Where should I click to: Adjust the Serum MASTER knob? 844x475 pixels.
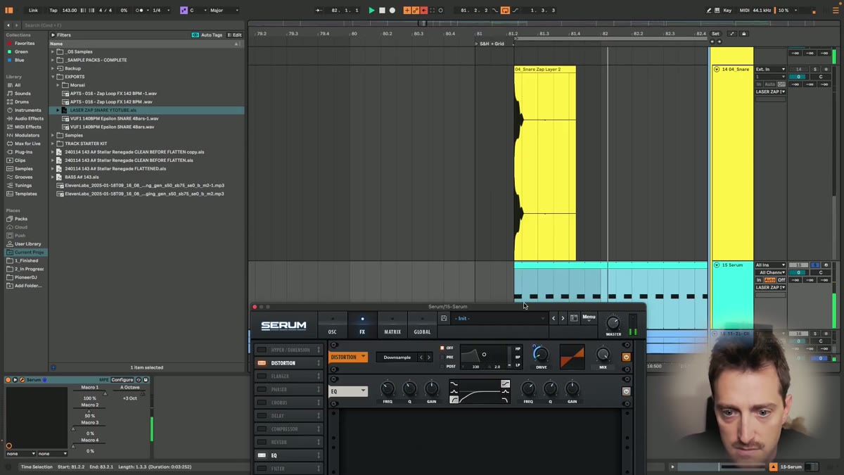tap(613, 323)
